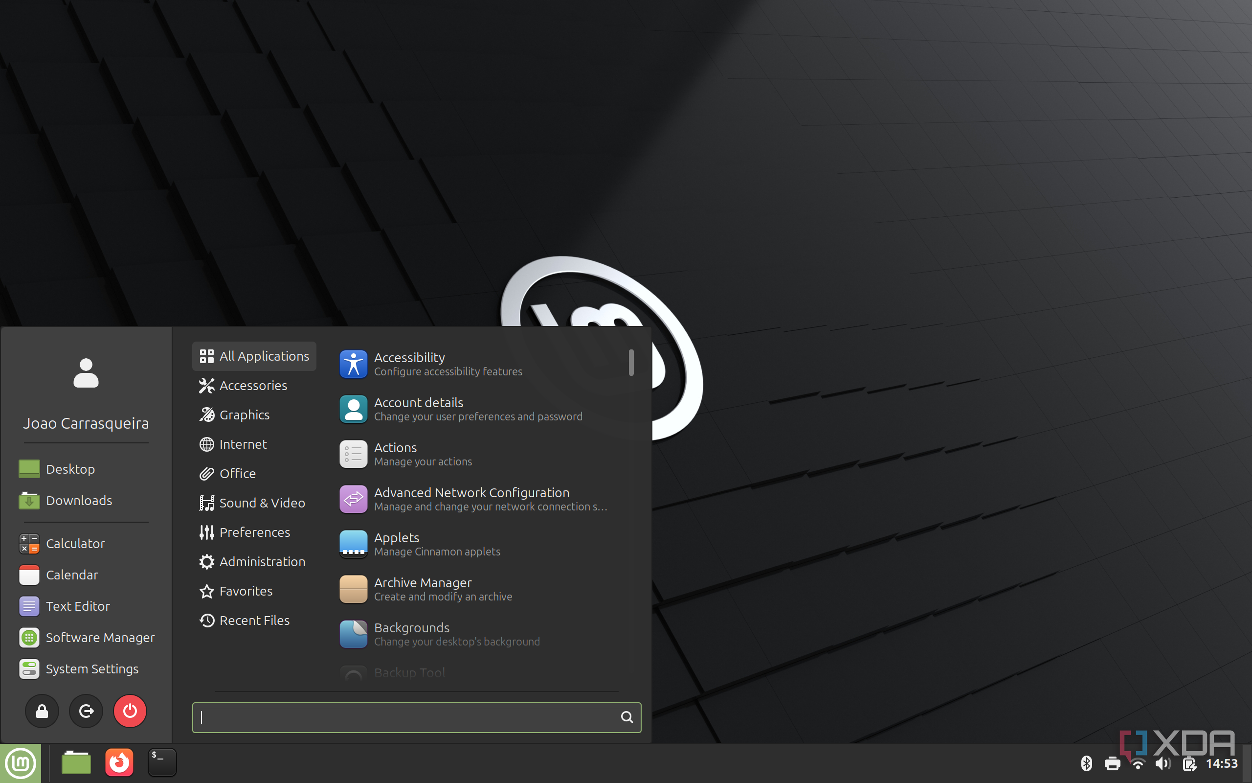
Task: Open the printer tray icon
Action: [x=1112, y=764]
